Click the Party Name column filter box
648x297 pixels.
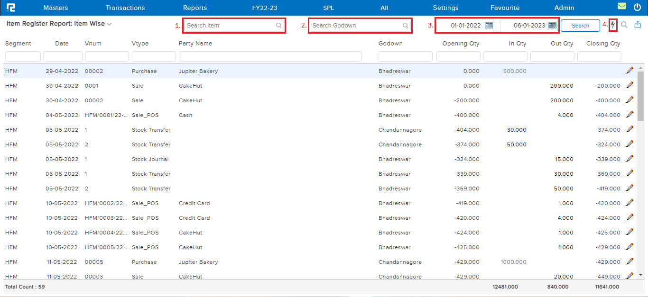click(x=270, y=57)
